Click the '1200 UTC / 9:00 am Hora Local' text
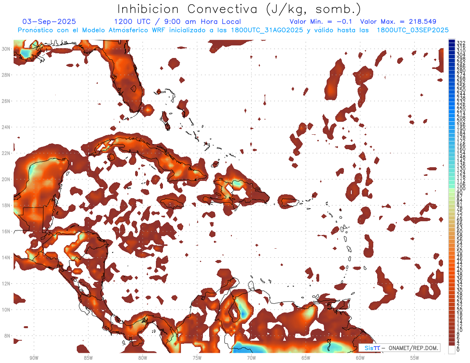This screenshot has width=470, height=363. pyautogui.click(x=177, y=22)
